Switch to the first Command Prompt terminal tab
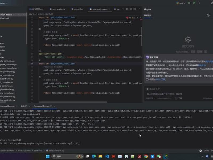 coord(7,106)
